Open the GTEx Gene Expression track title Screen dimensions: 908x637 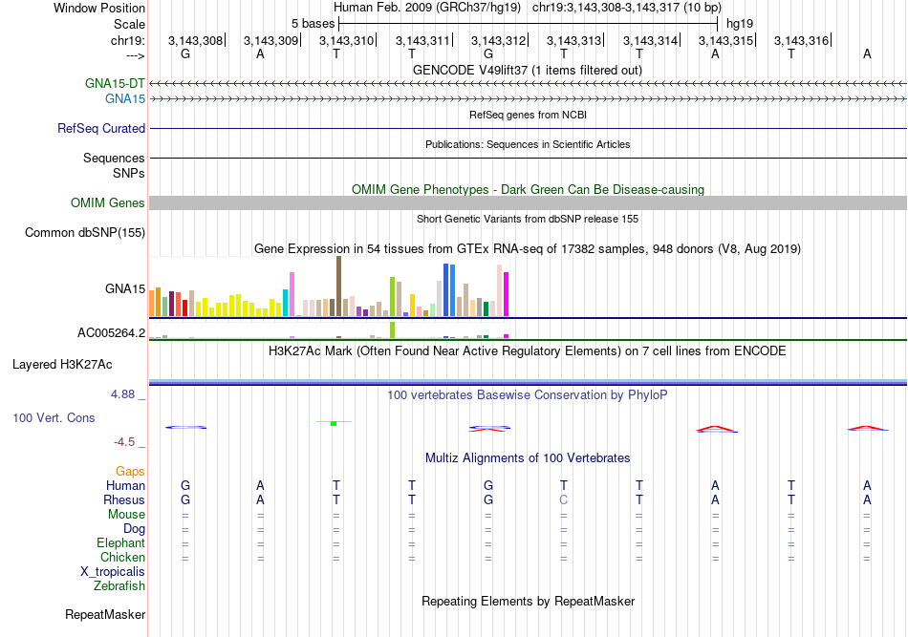pos(528,248)
